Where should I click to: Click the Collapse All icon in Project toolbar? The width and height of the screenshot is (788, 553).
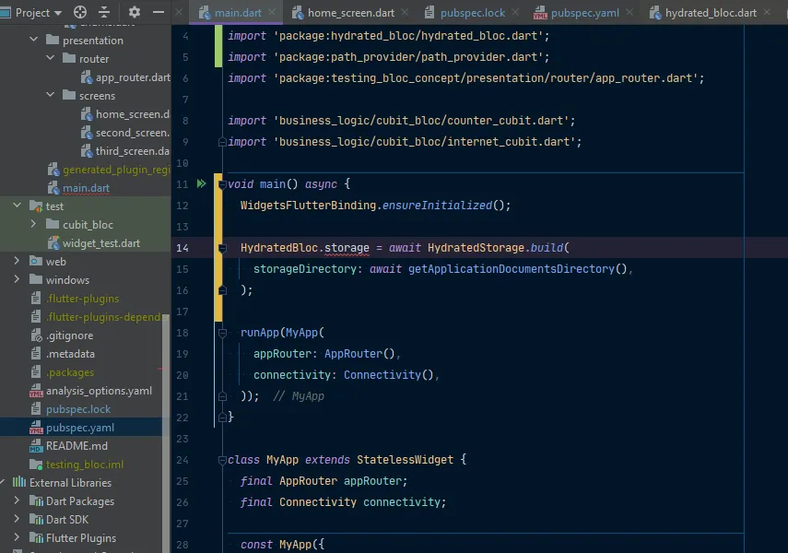(x=104, y=13)
